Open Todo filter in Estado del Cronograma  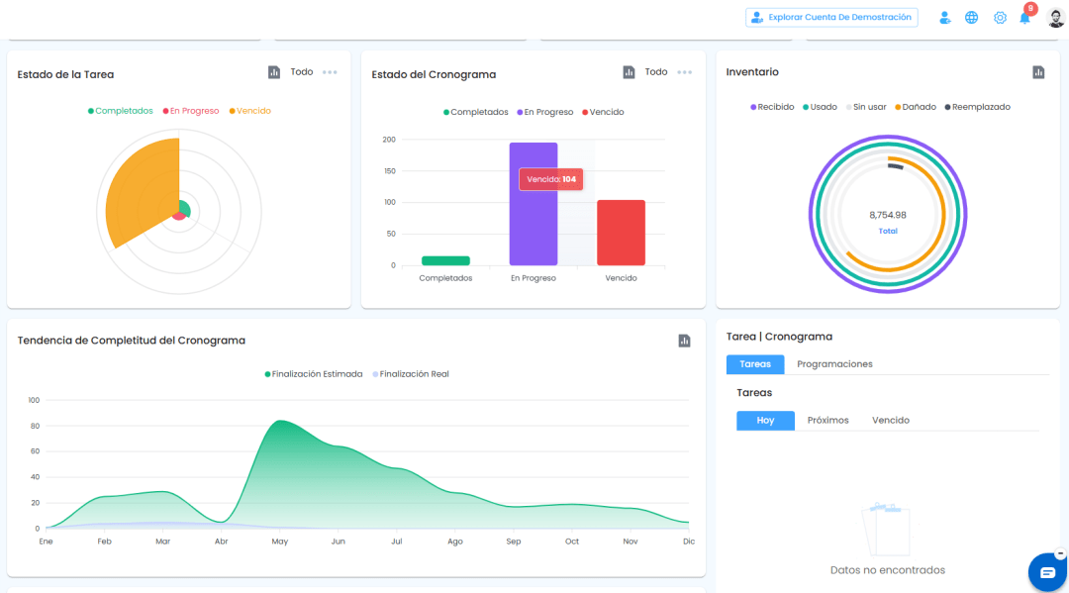[x=656, y=71]
